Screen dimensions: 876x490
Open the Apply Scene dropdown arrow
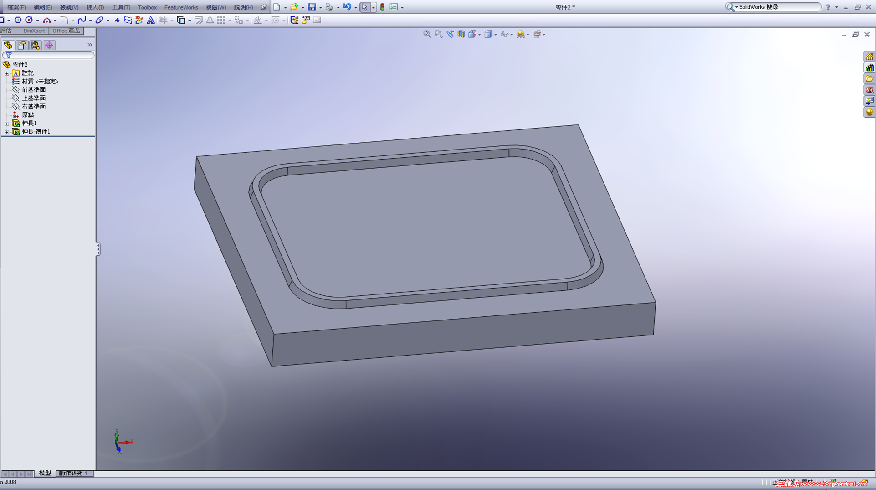pos(528,35)
